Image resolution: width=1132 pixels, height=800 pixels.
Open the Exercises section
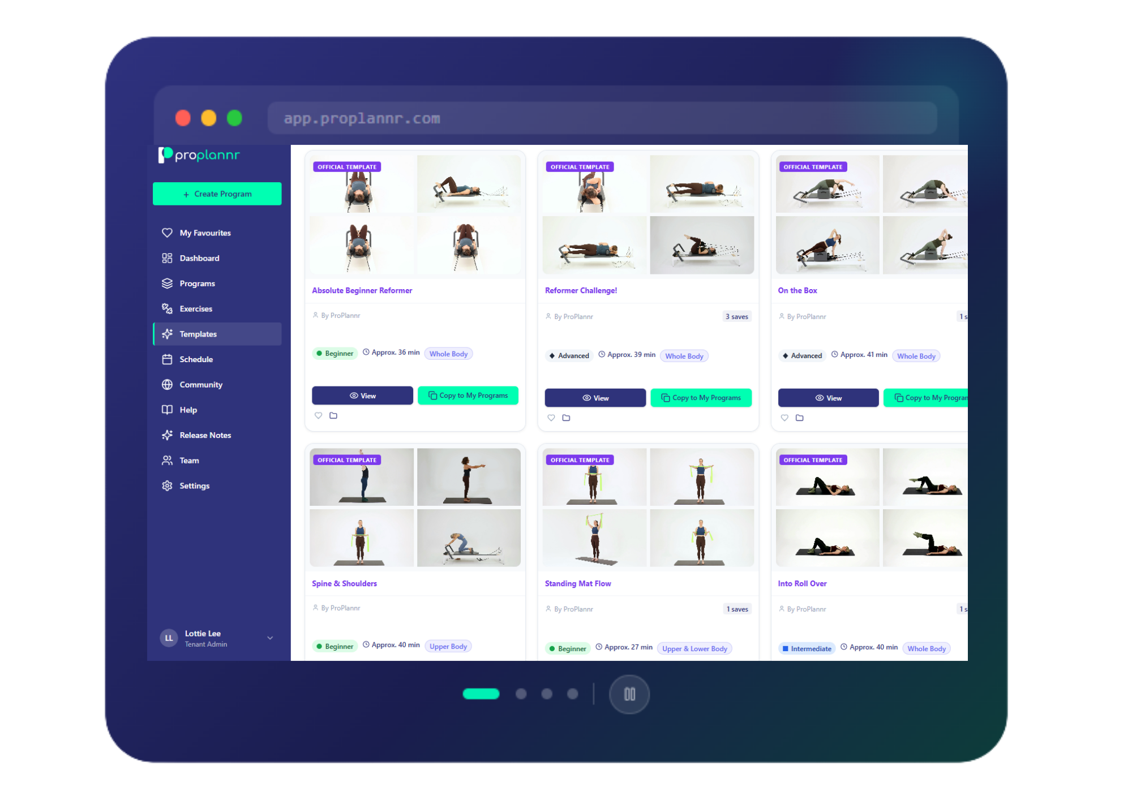(x=217, y=308)
